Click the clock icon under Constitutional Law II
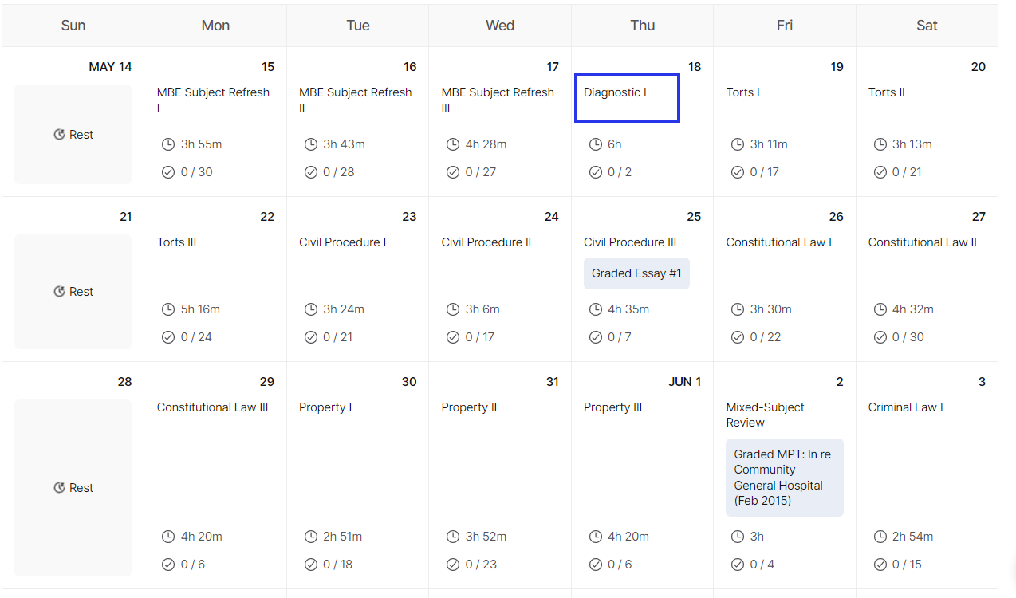Screen dimensions: 1016x598 click(880, 309)
